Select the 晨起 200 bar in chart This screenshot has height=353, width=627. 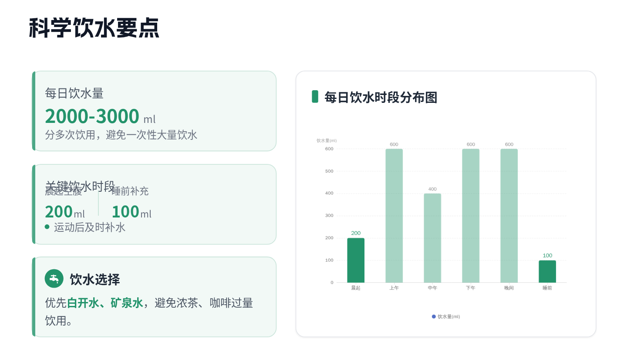coord(356,260)
